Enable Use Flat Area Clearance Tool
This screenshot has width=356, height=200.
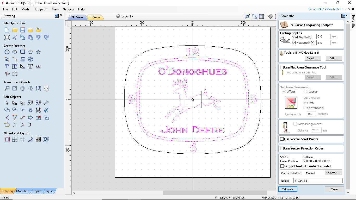[282, 67]
